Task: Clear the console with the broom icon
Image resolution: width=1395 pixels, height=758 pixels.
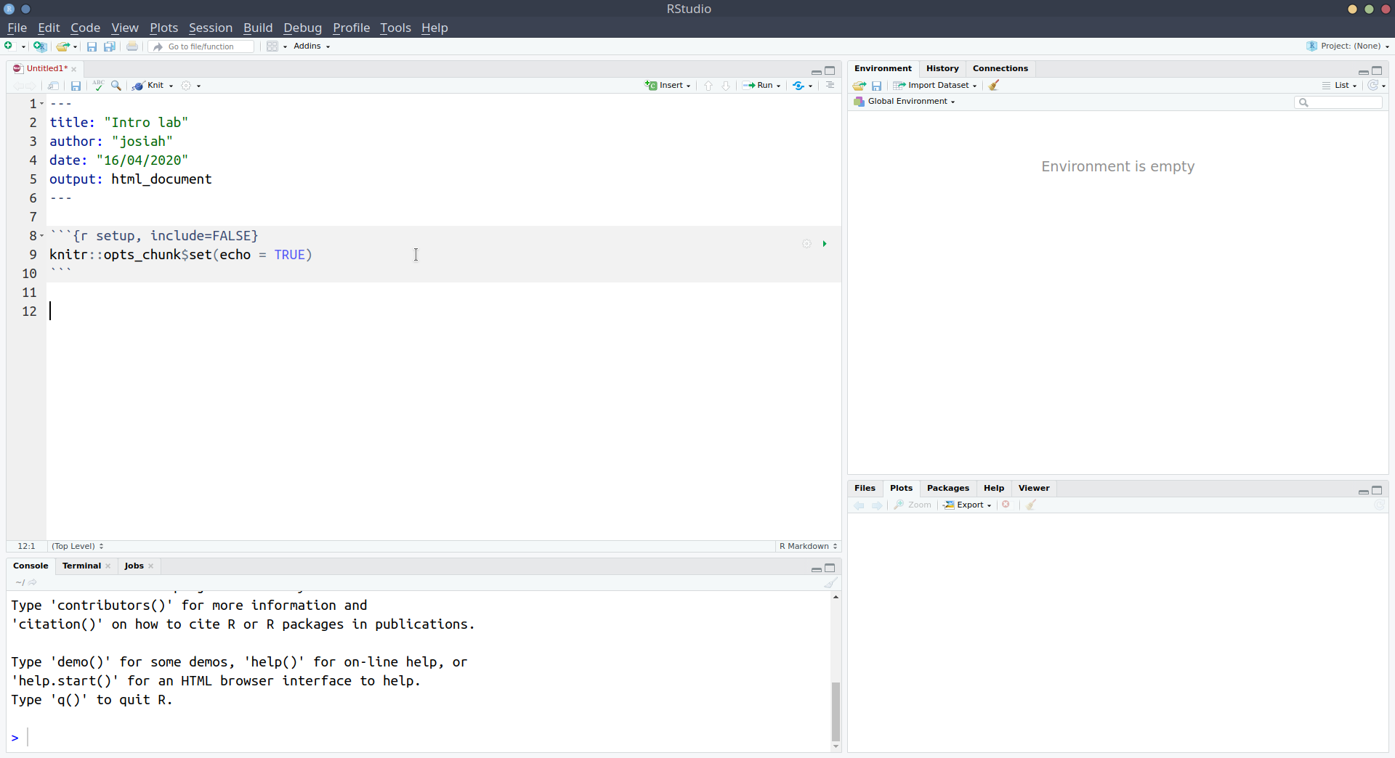Action: pos(830,583)
